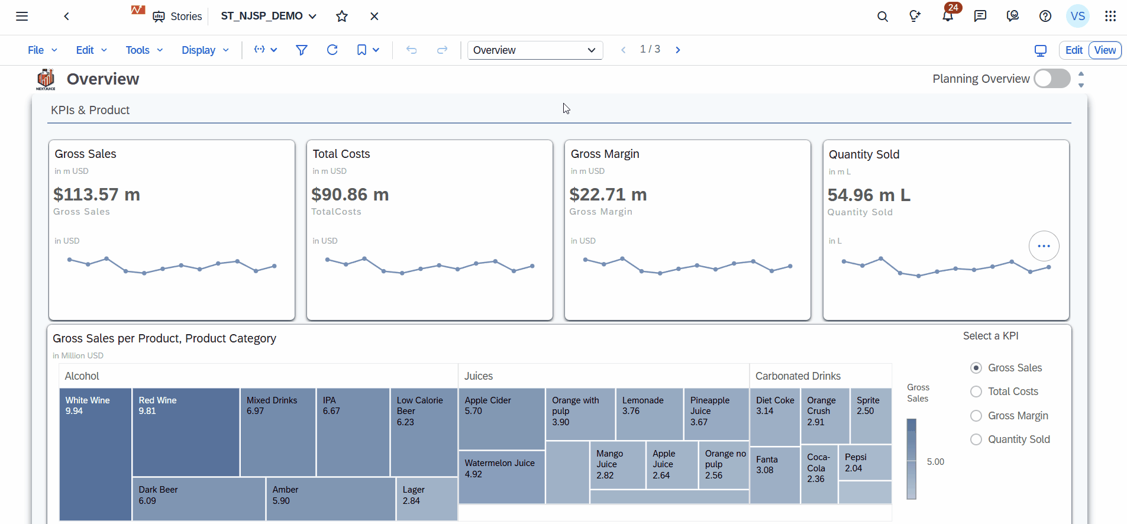Expand the bookmark dropdown arrow

coord(376,50)
